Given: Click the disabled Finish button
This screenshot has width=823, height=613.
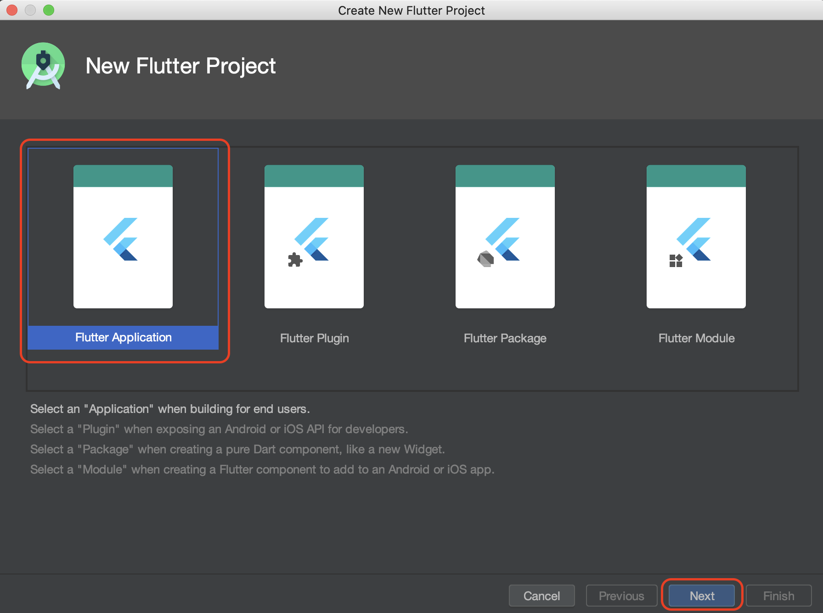Looking at the screenshot, I should point(779,596).
